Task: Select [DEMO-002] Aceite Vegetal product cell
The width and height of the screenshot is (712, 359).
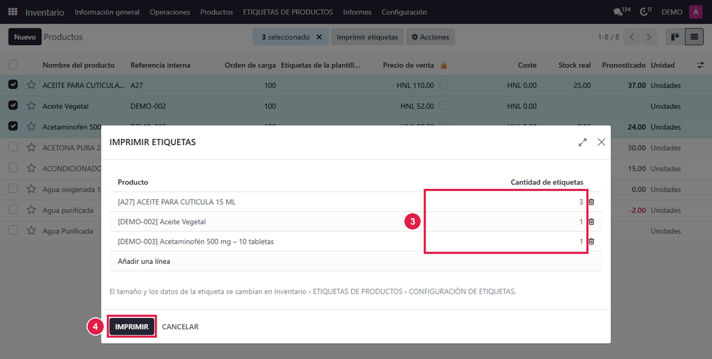Action: point(161,222)
